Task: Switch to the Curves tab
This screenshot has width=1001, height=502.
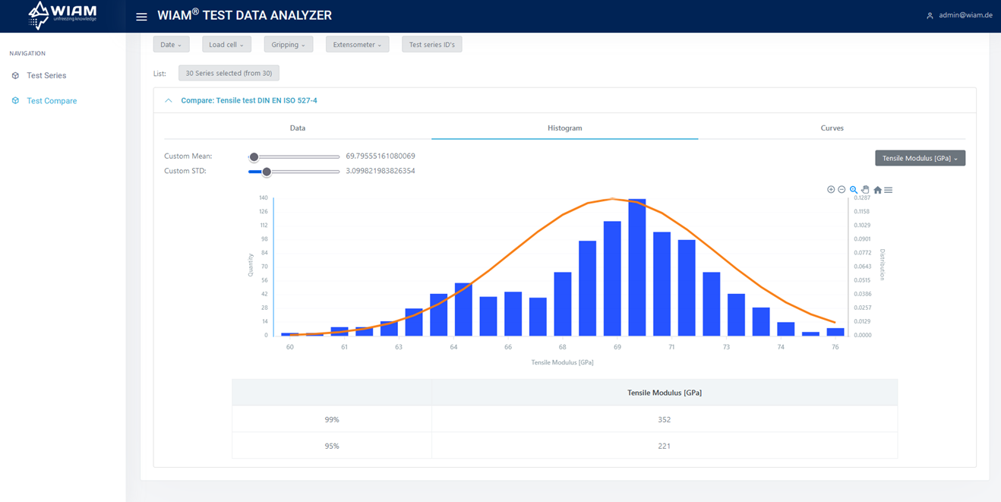Action: [832, 128]
